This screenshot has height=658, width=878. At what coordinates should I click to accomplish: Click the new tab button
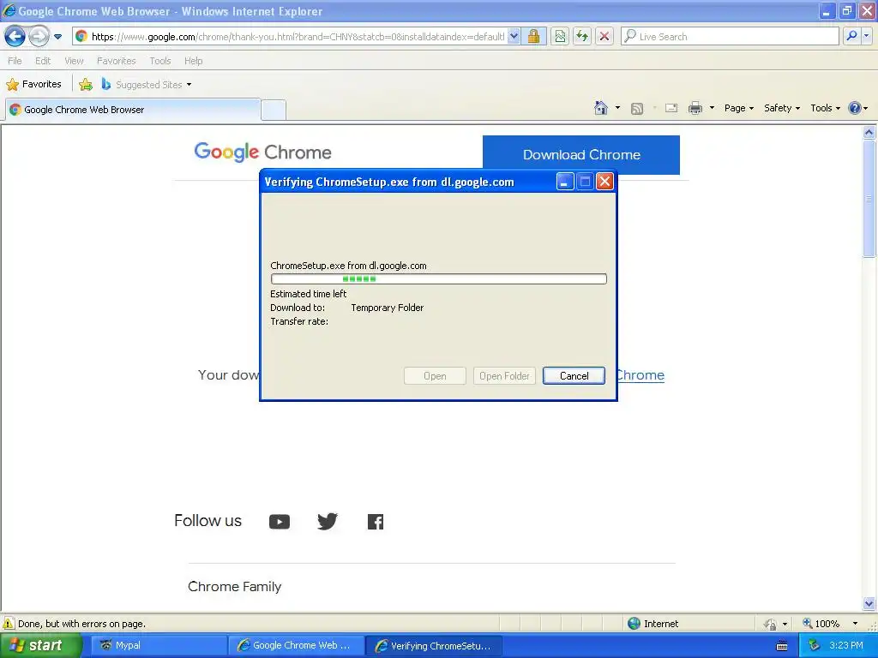tap(274, 110)
